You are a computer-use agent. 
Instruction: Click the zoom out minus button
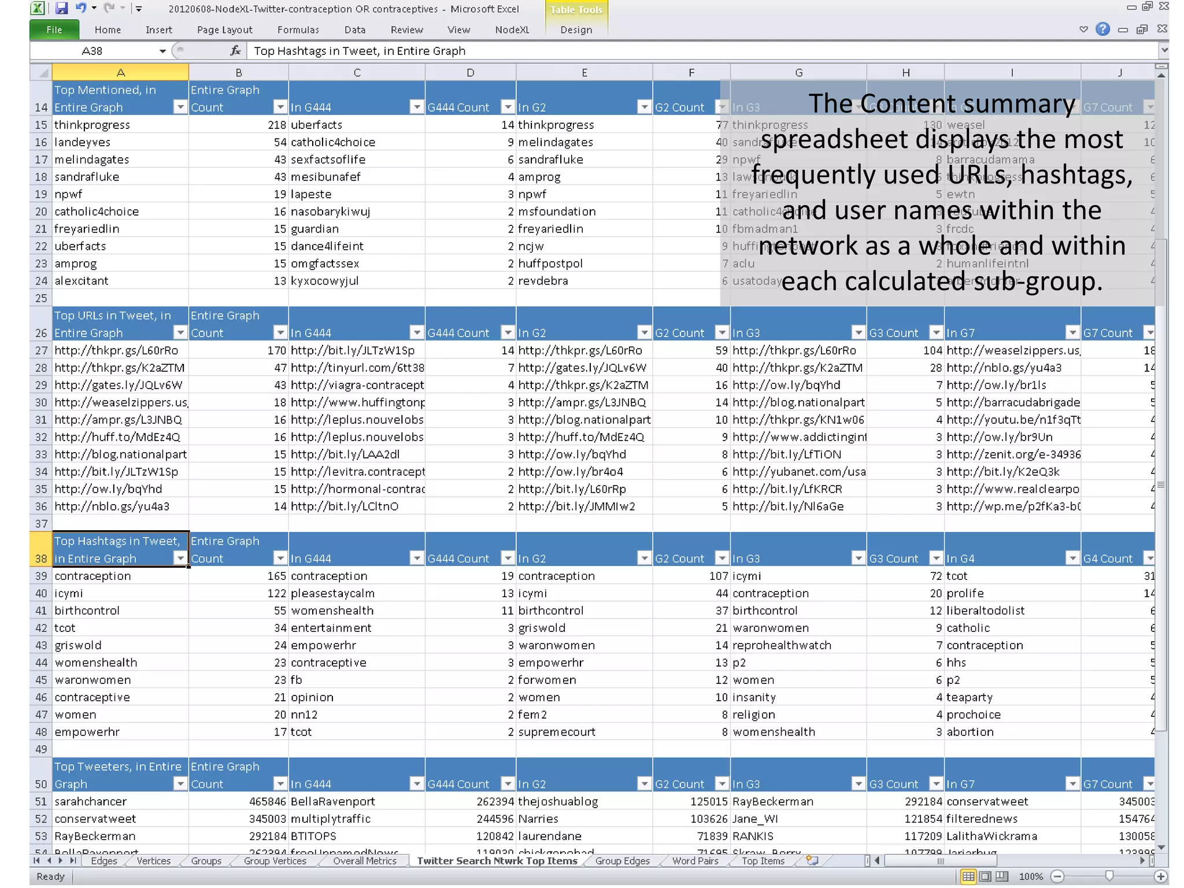tap(1057, 876)
